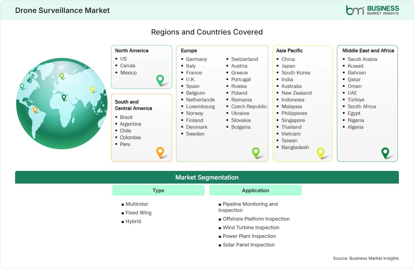
Task: Click 'Netherlands' in Europe list
Action: click(200, 100)
